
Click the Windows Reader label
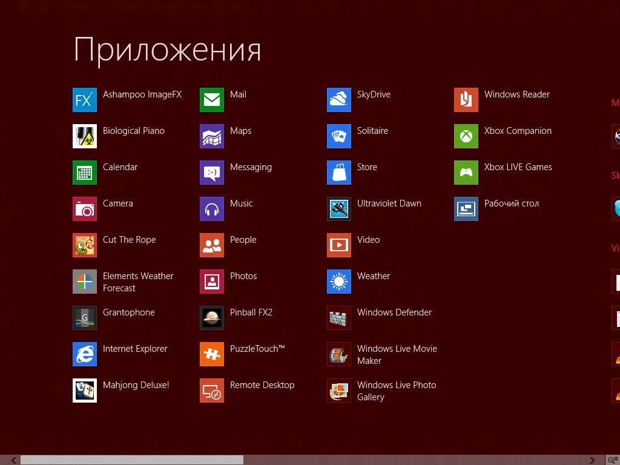[517, 94]
